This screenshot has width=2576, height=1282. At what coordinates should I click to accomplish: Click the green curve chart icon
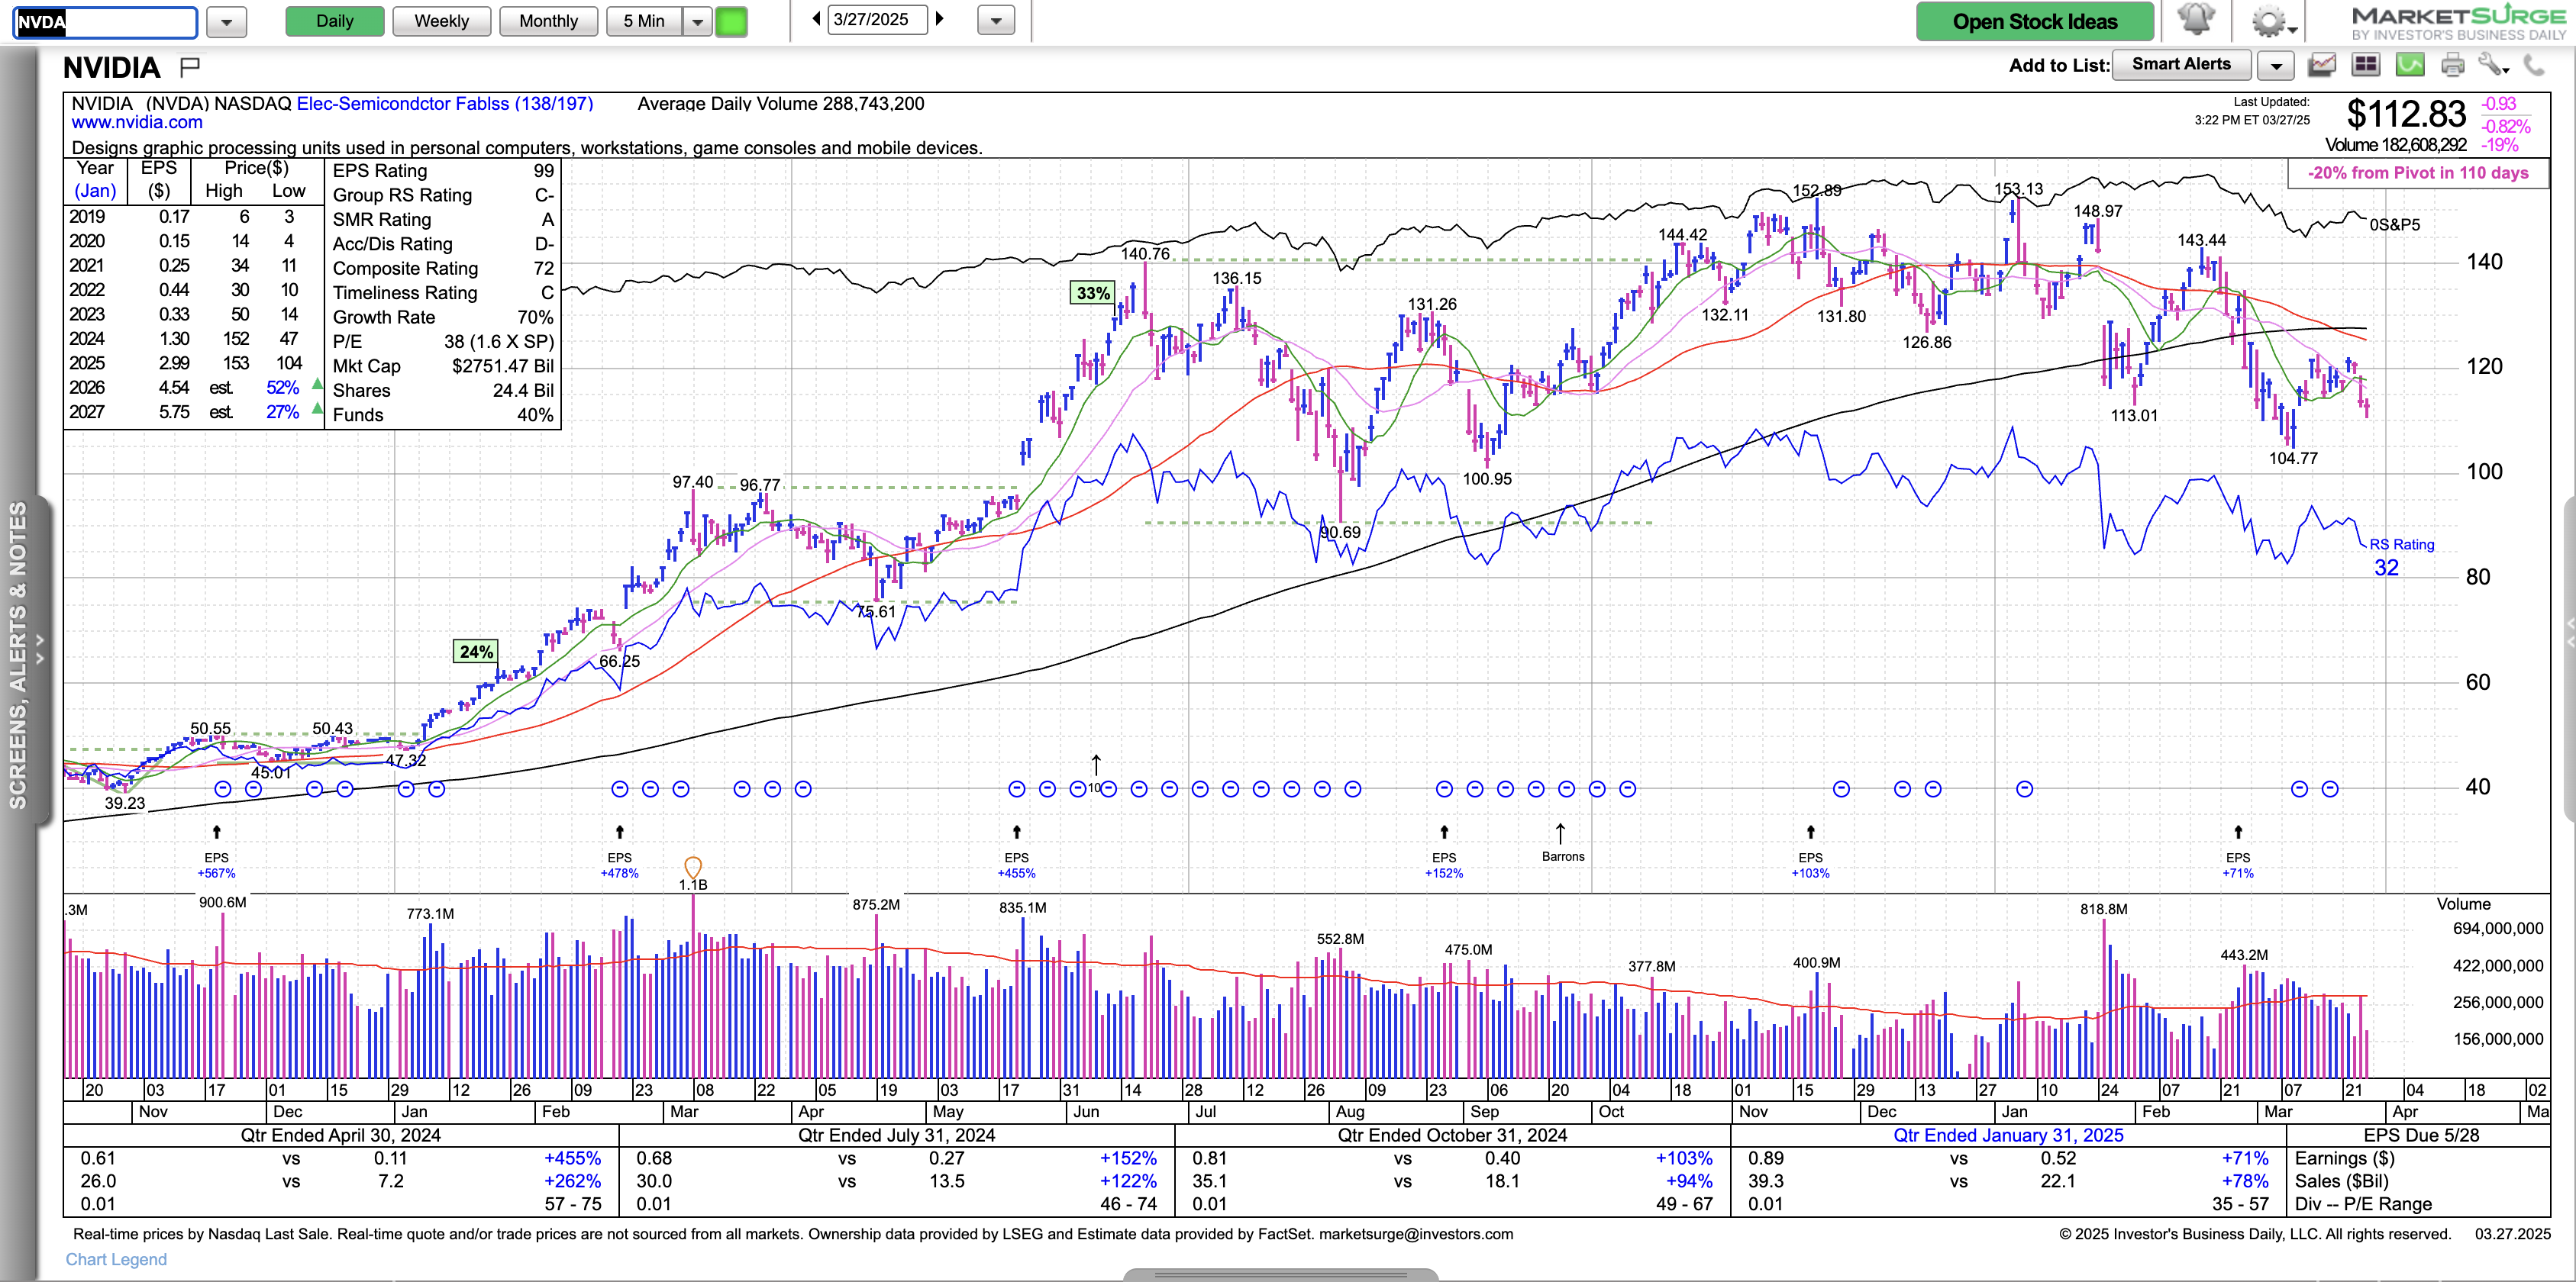[2409, 66]
